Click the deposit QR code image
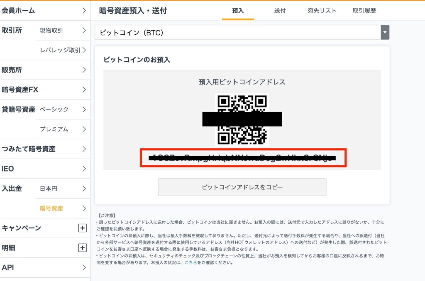This screenshot has height=281, width=425. [x=242, y=120]
